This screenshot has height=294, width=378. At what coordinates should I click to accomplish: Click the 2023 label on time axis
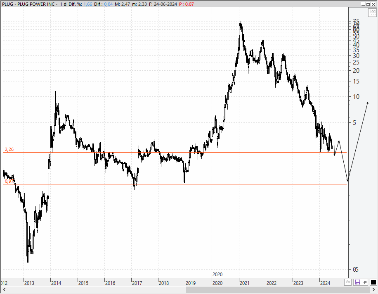298,283
